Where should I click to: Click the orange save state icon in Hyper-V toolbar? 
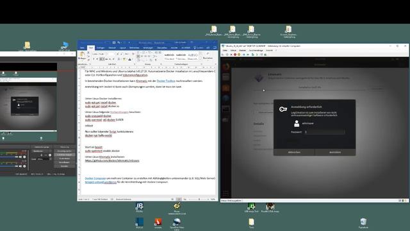(239, 55)
